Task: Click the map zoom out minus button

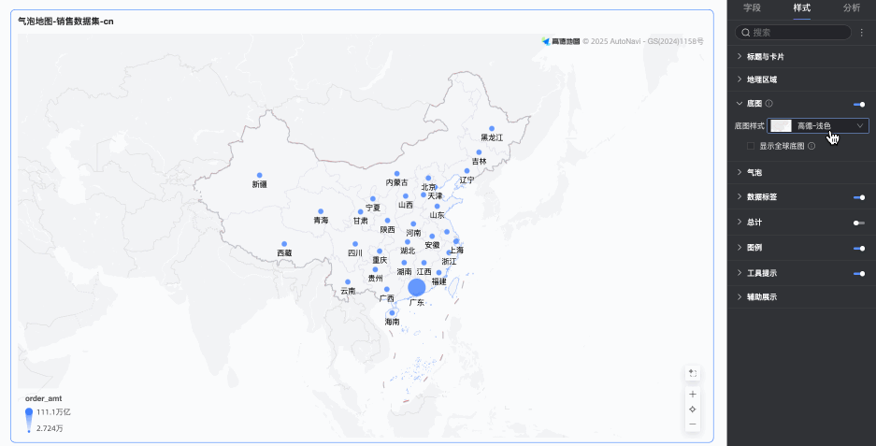Action: [693, 424]
